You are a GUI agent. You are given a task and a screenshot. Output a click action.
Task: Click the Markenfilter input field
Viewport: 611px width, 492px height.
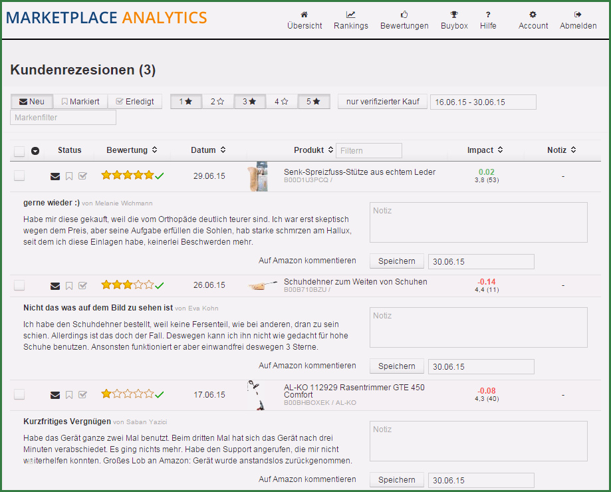pyautogui.click(x=63, y=118)
